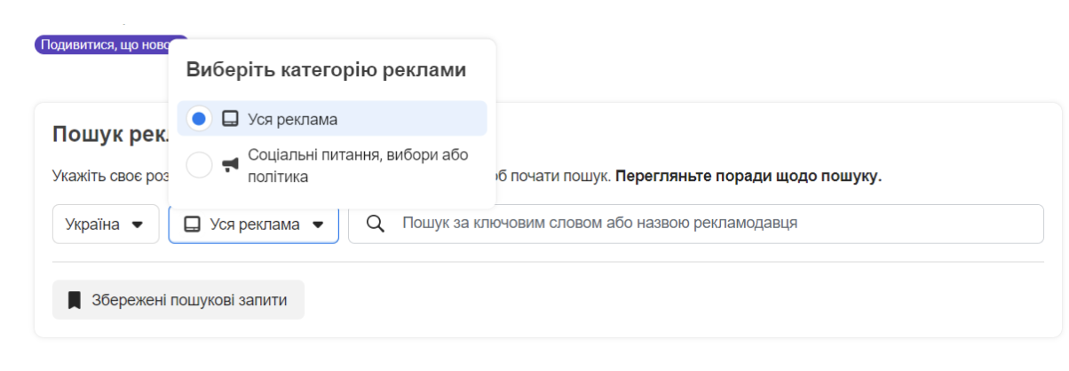Screen dimensions: 1069x371
Task: Click the arrow next to 'Україна'
Action: (x=137, y=225)
